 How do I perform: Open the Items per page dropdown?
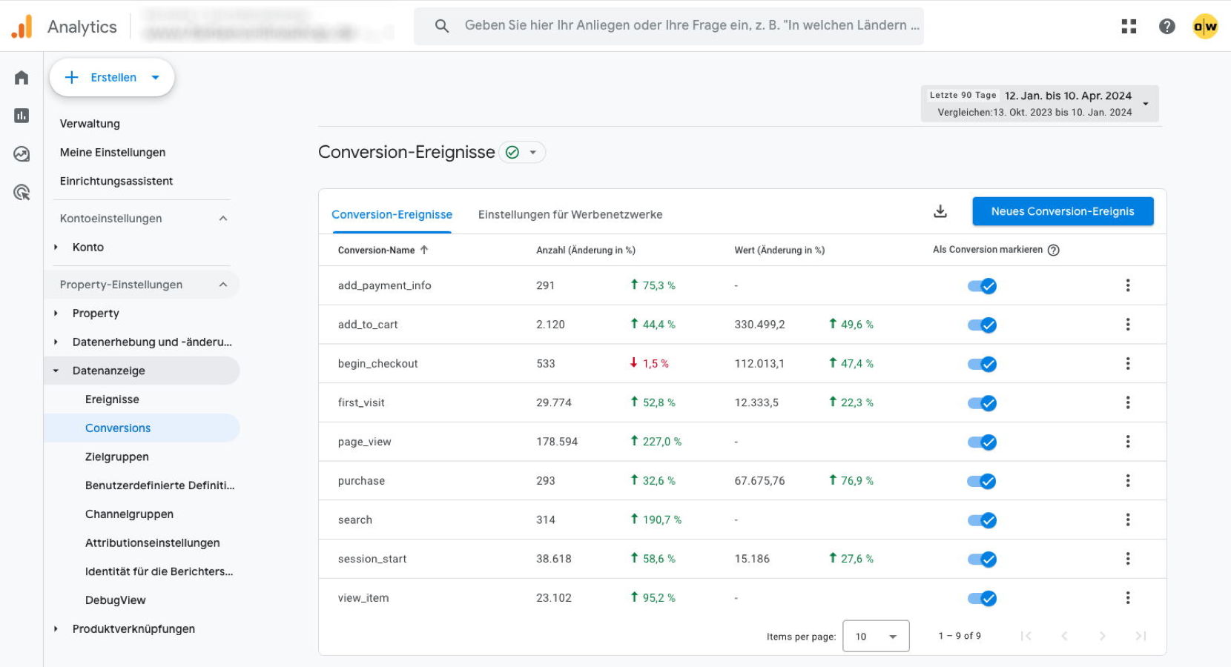[876, 637]
